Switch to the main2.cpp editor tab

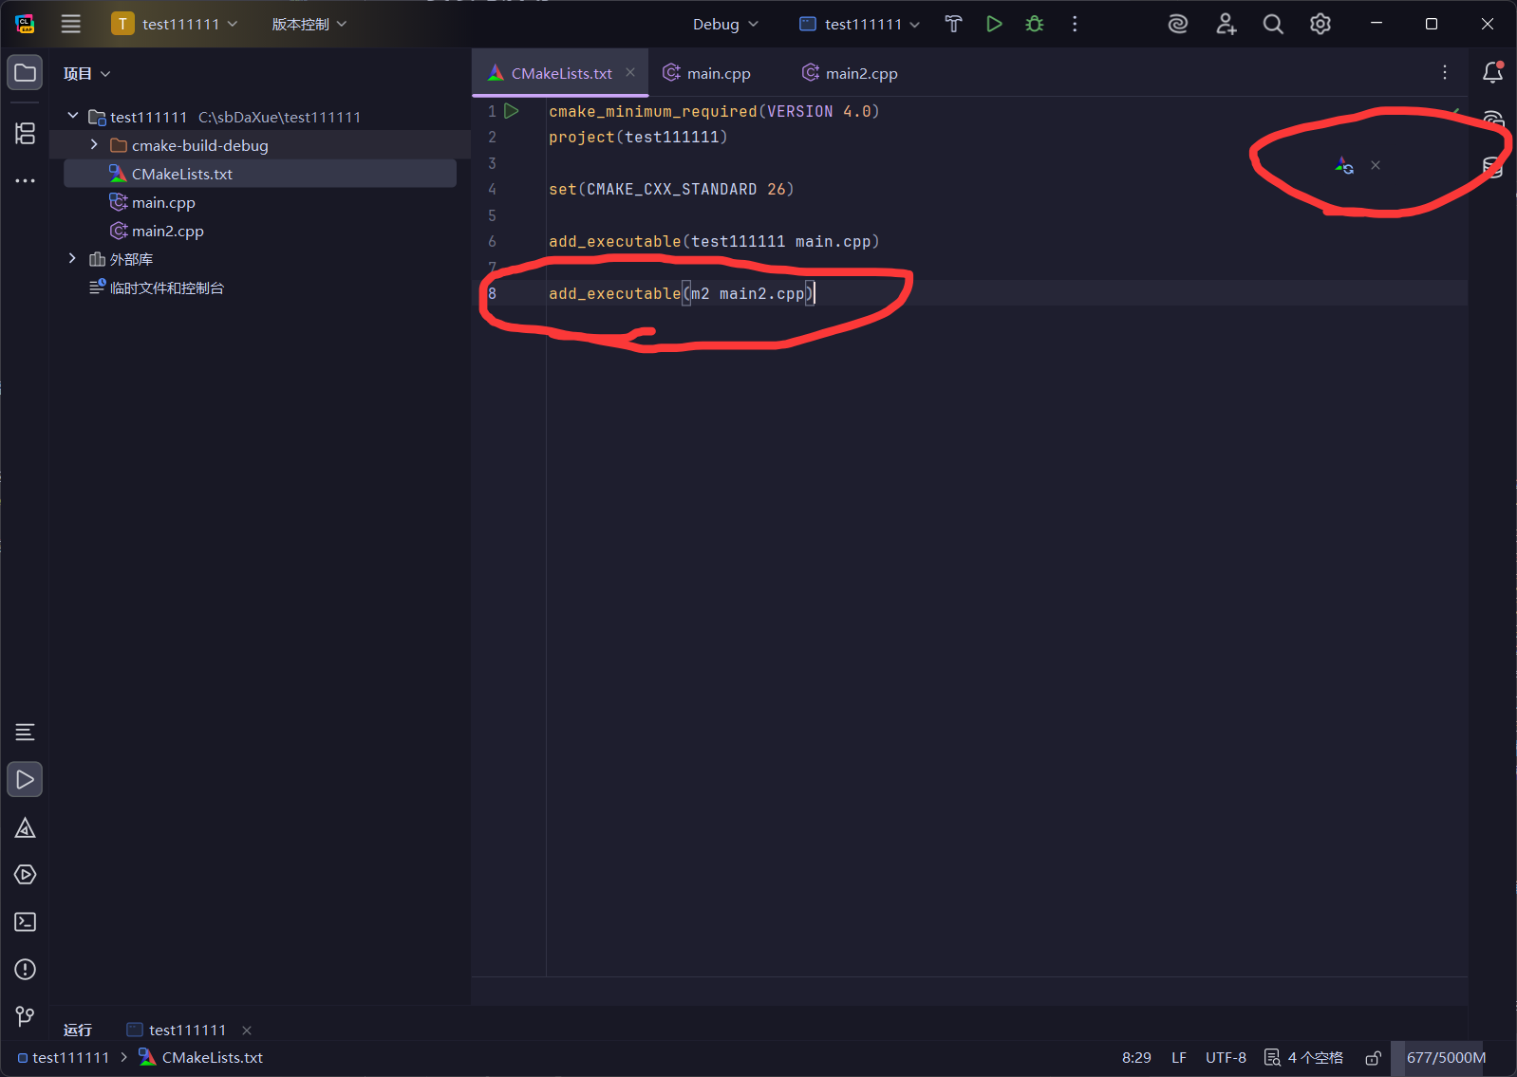coord(860,74)
